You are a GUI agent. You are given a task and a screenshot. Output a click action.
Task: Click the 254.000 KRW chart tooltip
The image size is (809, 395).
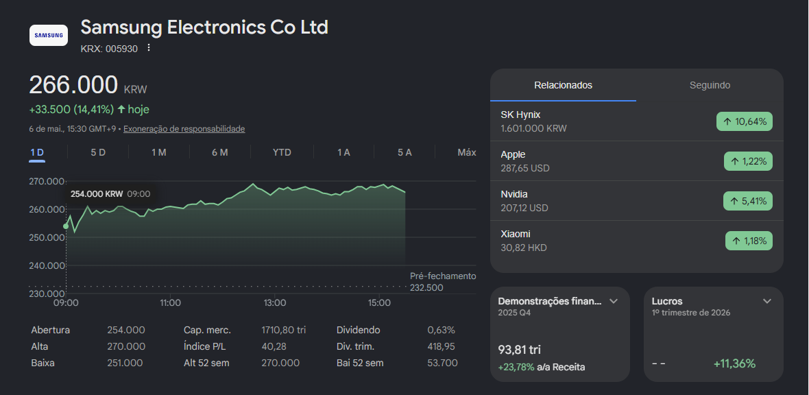[x=110, y=194]
